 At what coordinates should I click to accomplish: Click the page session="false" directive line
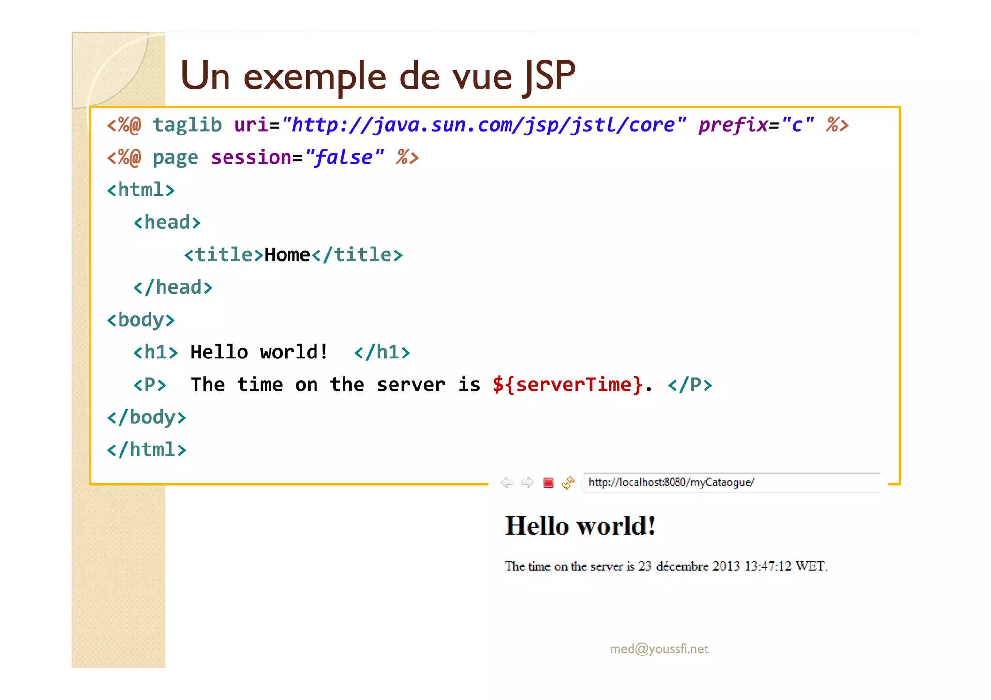262,157
